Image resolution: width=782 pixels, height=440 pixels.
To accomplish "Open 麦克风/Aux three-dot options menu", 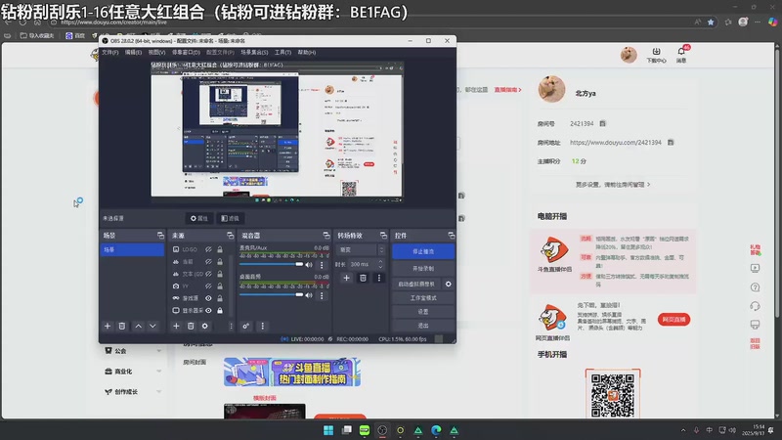I will coord(322,265).
